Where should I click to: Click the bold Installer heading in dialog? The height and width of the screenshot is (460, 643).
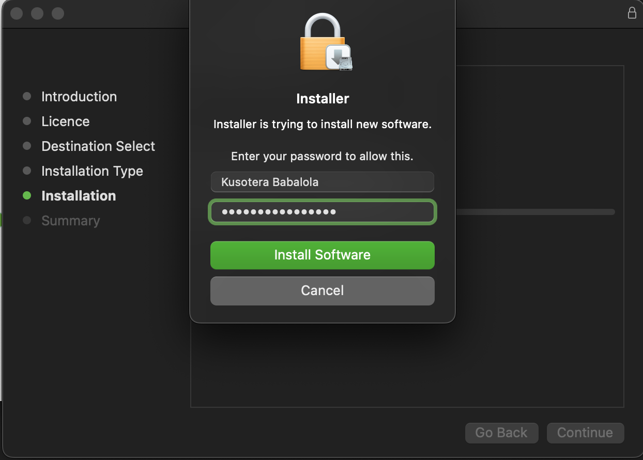[x=323, y=99]
